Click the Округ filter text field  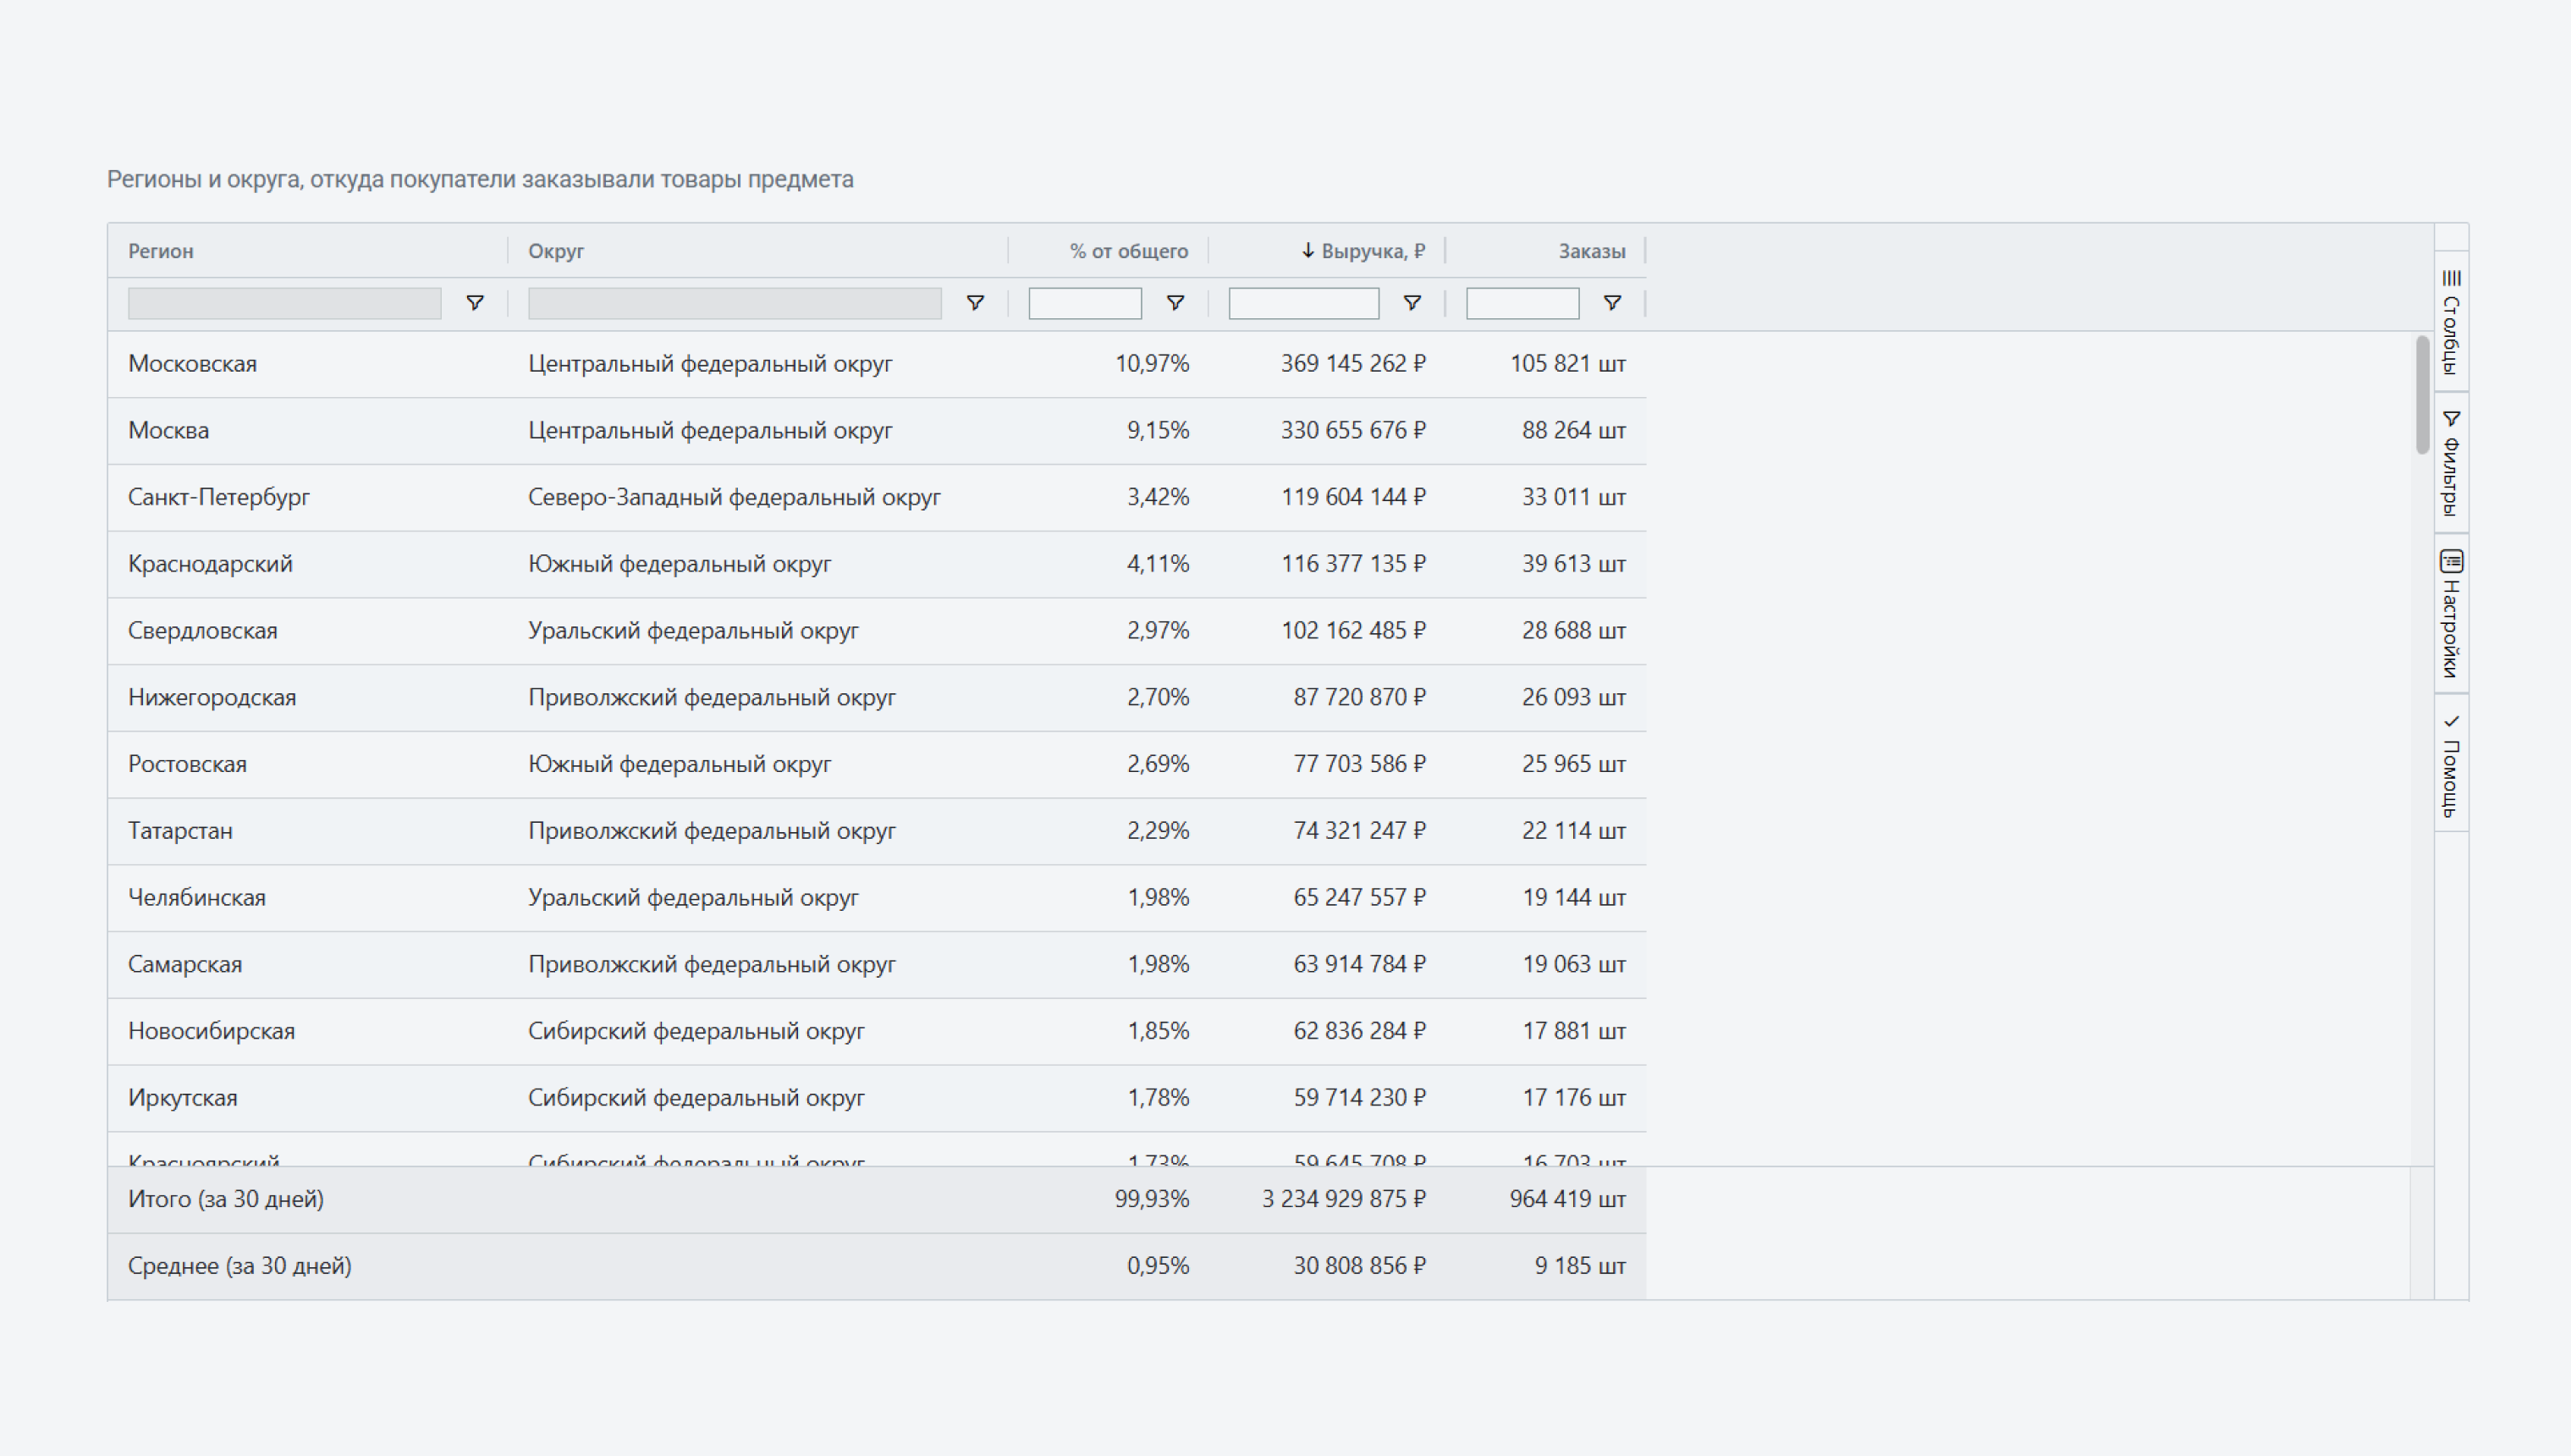tap(734, 303)
